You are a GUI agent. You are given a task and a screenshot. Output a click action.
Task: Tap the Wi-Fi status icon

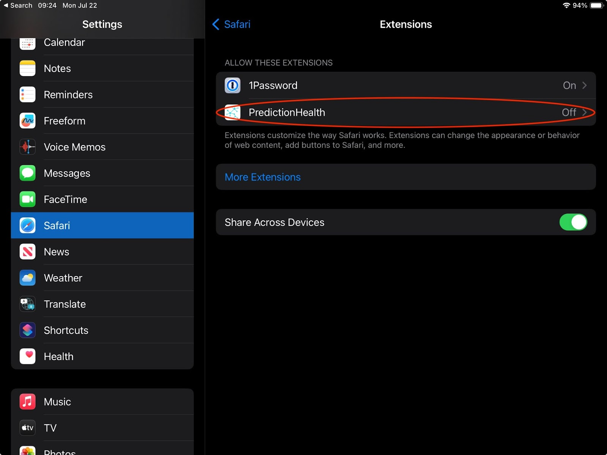566,5
